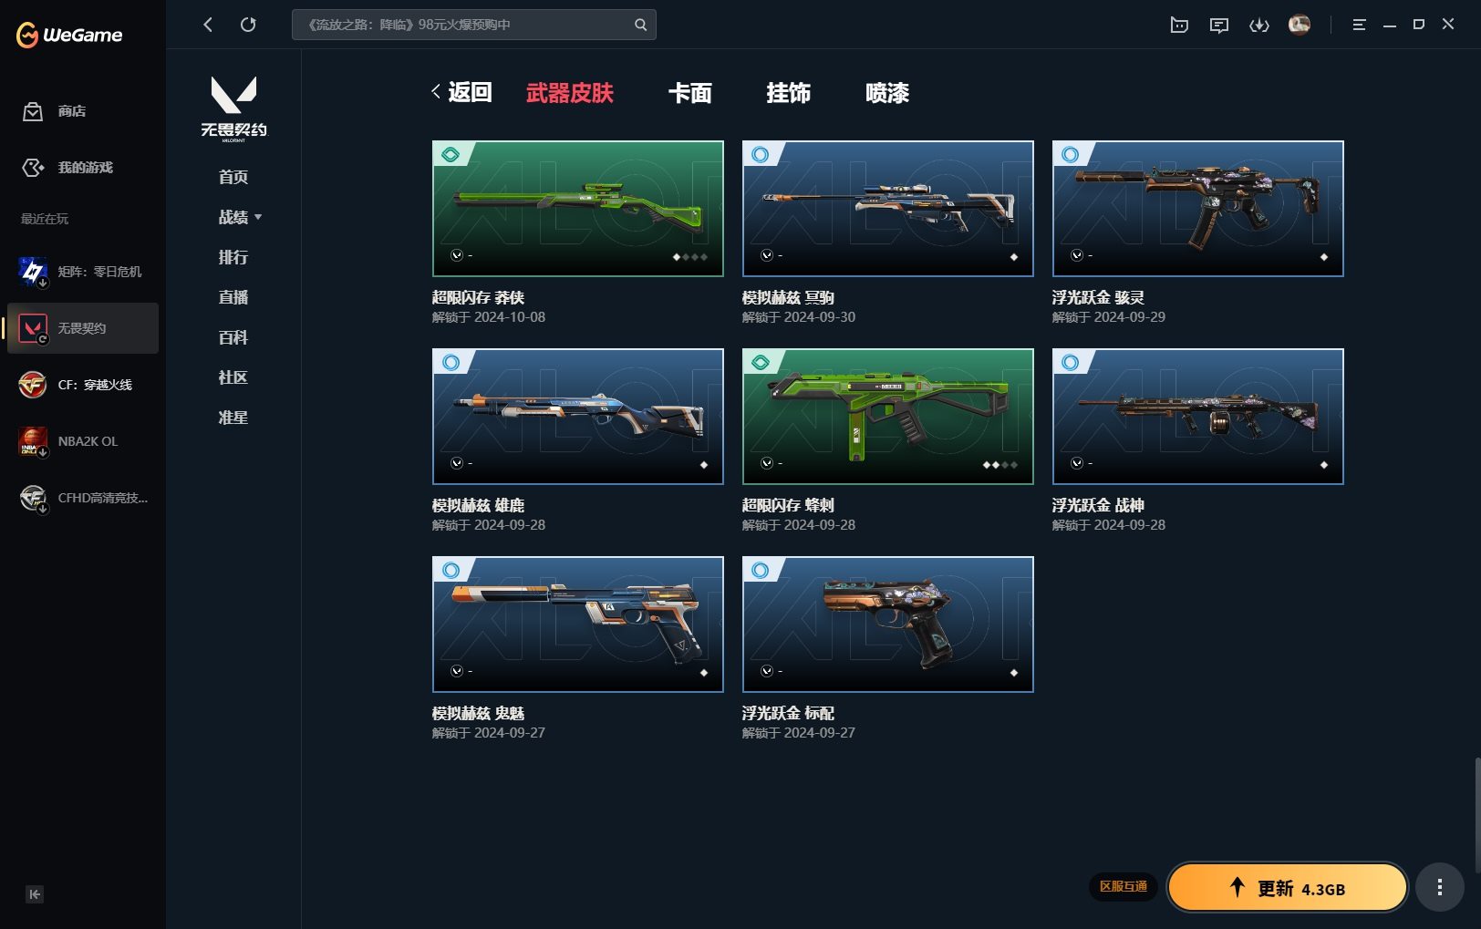Viewport: 1481px width, 929px height.
Task: Click text 解锁于 2024-09-29
Action: tap(1109, 317)
